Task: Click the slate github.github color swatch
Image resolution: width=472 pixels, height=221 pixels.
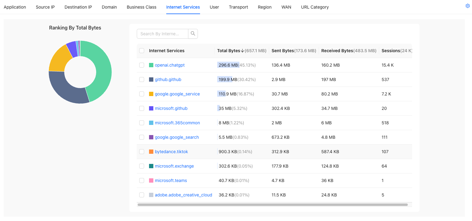Action: (151, 79)
